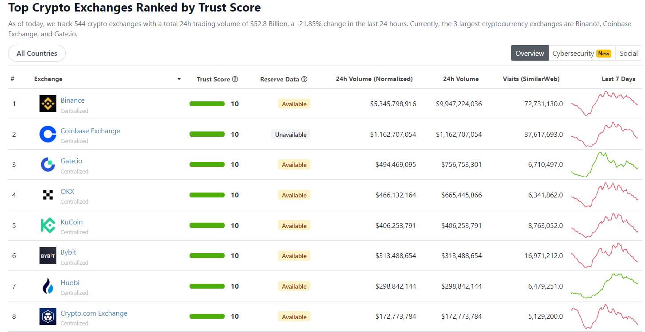Click the Bybit logo icon
This screenshot has width=645, height=332.
pos(48,256)
